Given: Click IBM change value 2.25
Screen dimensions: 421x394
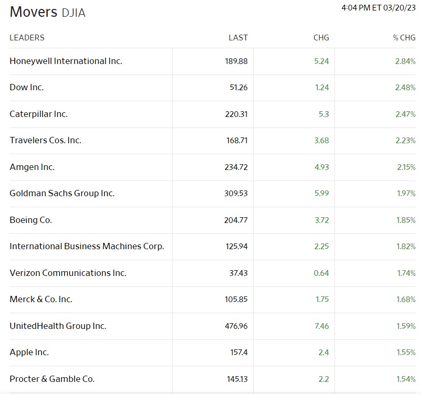Looking at the screenshot, I should click(x=322, y=247).
